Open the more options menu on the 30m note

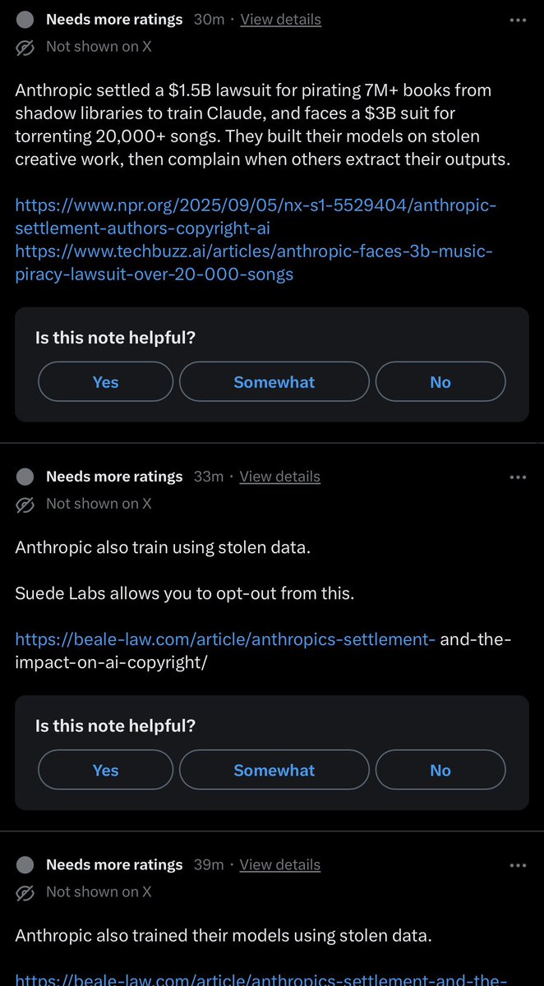518,20
